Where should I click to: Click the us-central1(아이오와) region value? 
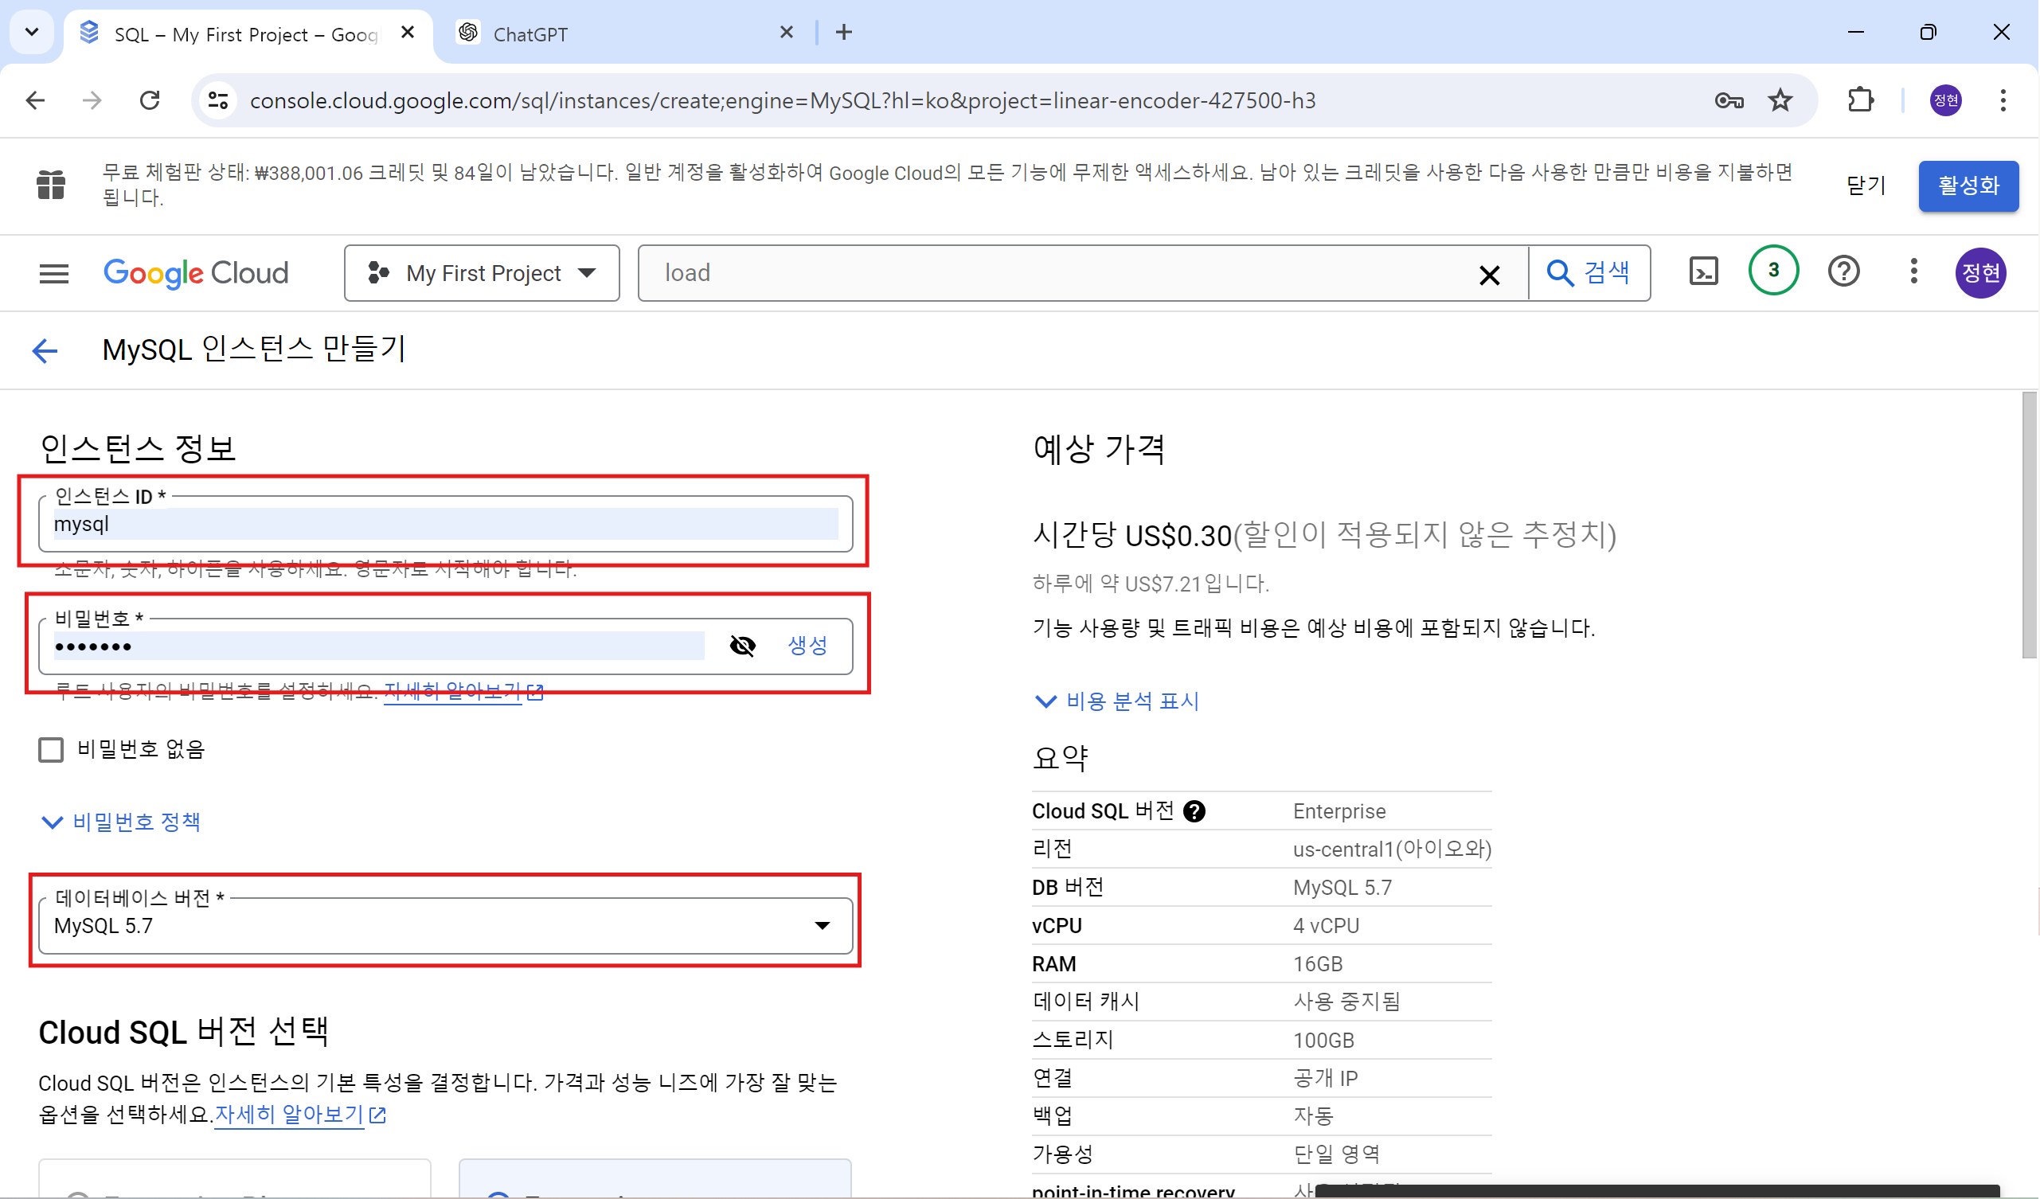click(x=1393, y=849)
